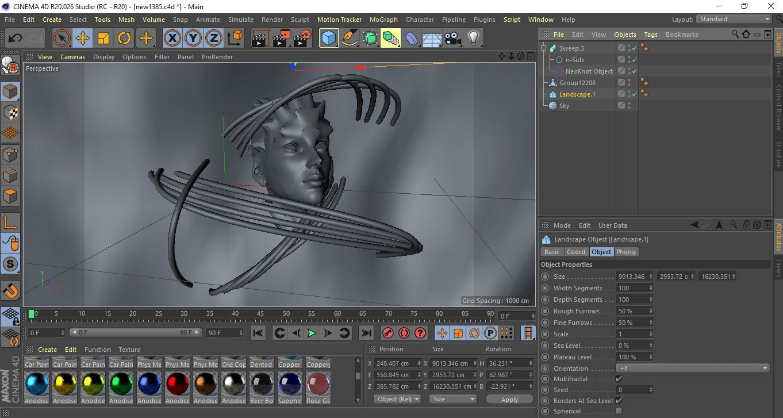Screen dimensions: 783x418
Task: Add a Cube primitive object
Action: 328,39
